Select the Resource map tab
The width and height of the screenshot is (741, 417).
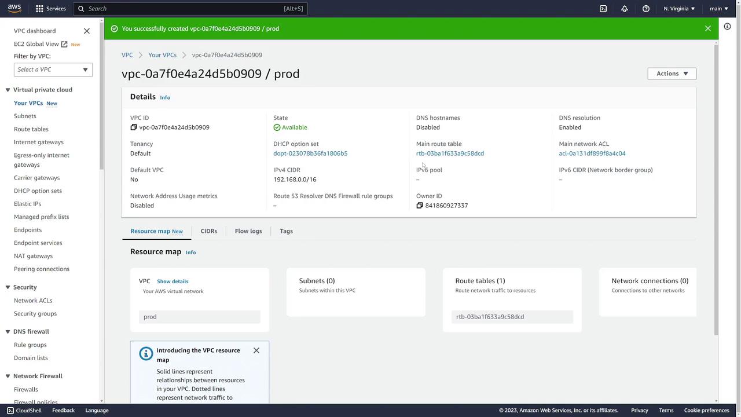click(x=156, y=231)
